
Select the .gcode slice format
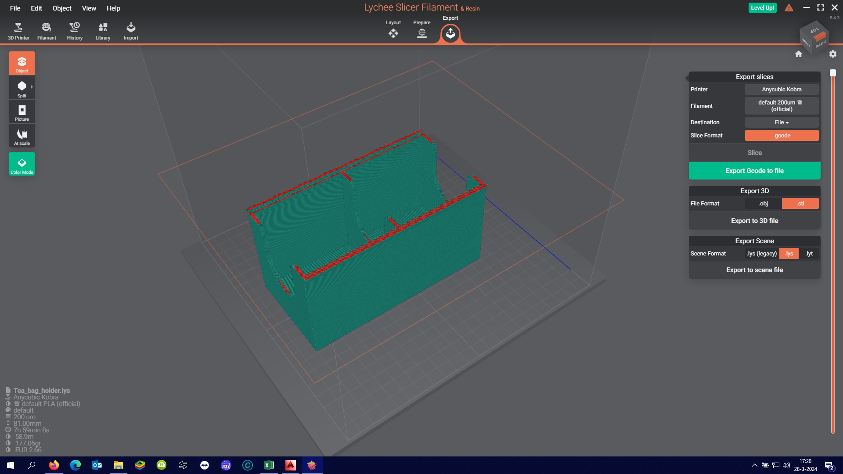tap(782, 136)
